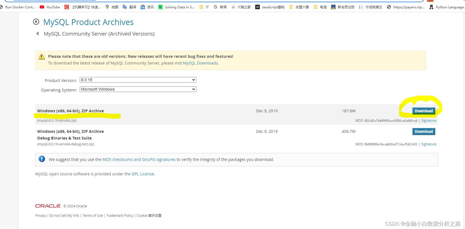
Task: Click the MySQL Community Server (Archived Versions) title
Action: [99, 34]
